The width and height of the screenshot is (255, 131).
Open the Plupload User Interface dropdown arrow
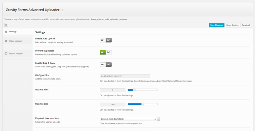(x=158, y=119)
